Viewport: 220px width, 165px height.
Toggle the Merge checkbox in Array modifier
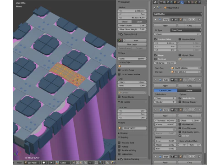pos(155,55)
